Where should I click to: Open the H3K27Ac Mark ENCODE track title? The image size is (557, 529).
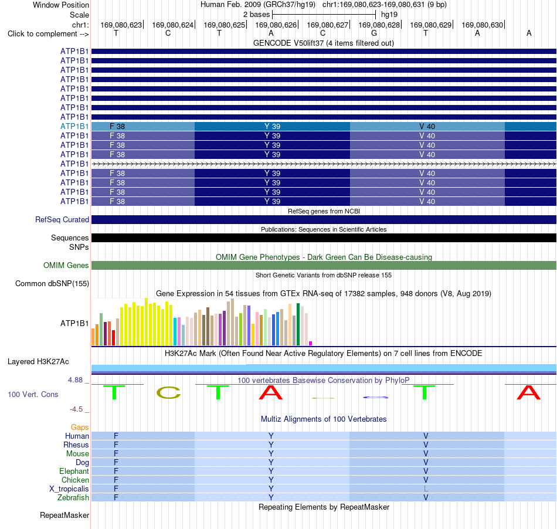(x=323, y=353)
